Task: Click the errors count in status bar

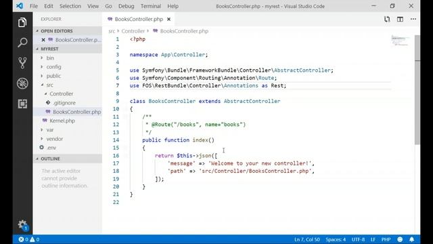Action: [x=24, y=239]
